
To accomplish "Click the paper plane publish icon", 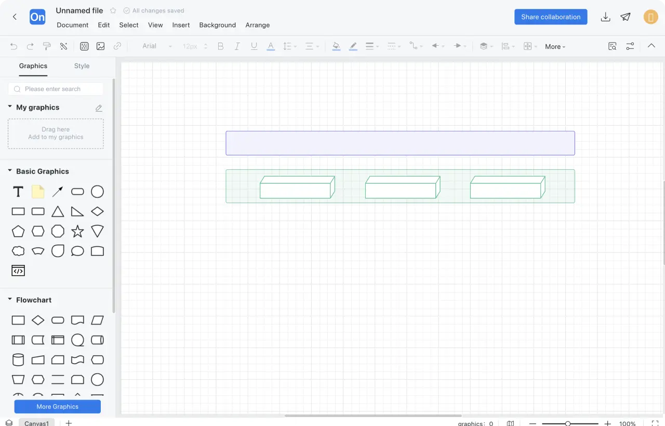I will [x=626, y=17].
